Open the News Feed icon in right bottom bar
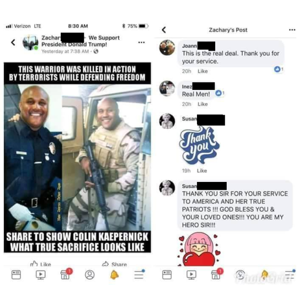The width and height of the screenshot is (298, 285). coord(167,275)
